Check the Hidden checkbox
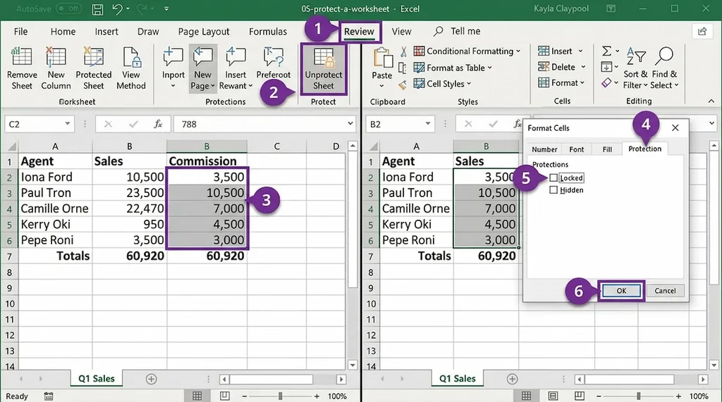722x402 pixels. 554,190
